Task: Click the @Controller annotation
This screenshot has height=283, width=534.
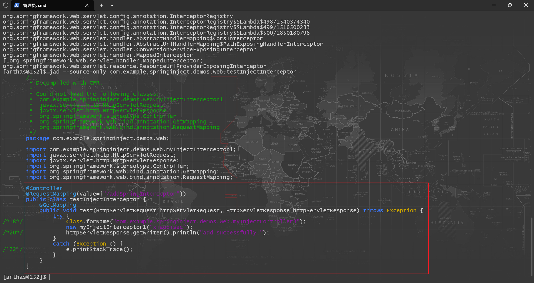Action: click(x=44, y=188)
